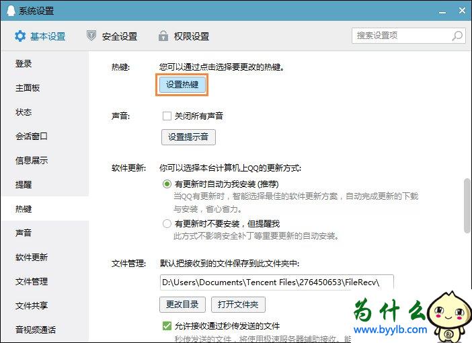The width and height of the screenshot is (472, 343).
Task: Jump to 声音 in the sidebar
Action: click(44, 233)
